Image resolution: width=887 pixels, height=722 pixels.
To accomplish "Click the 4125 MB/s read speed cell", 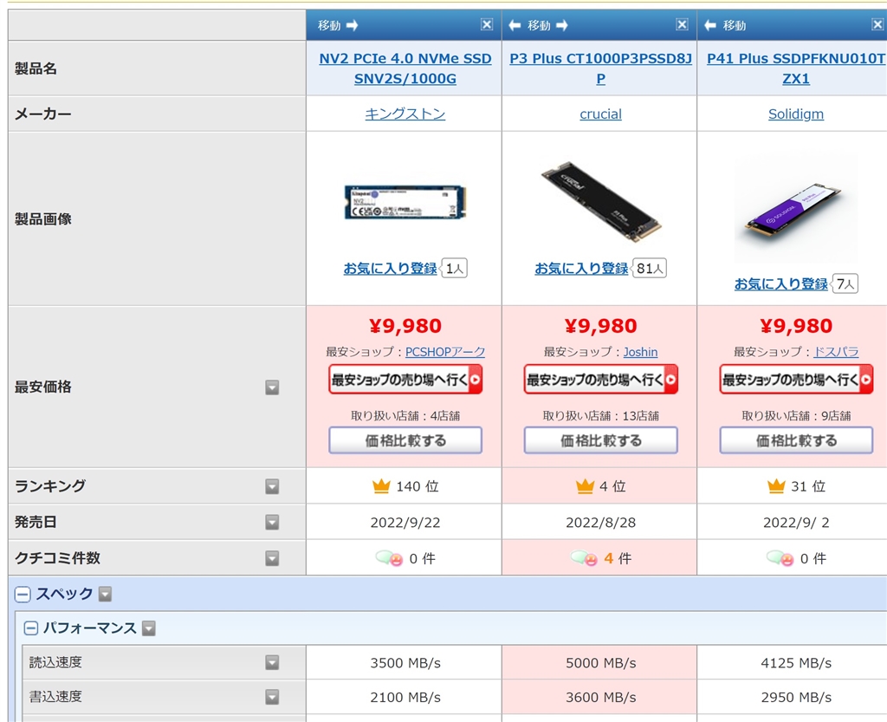I will coord(793,662).
